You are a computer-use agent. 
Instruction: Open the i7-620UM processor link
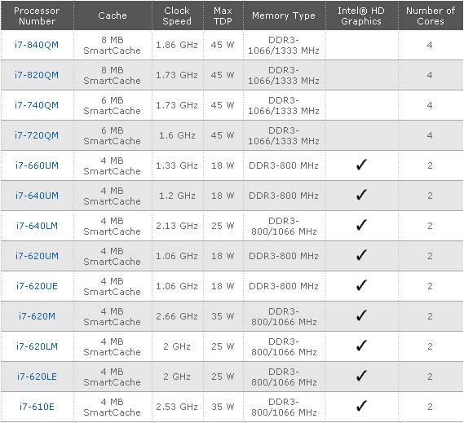37,256
